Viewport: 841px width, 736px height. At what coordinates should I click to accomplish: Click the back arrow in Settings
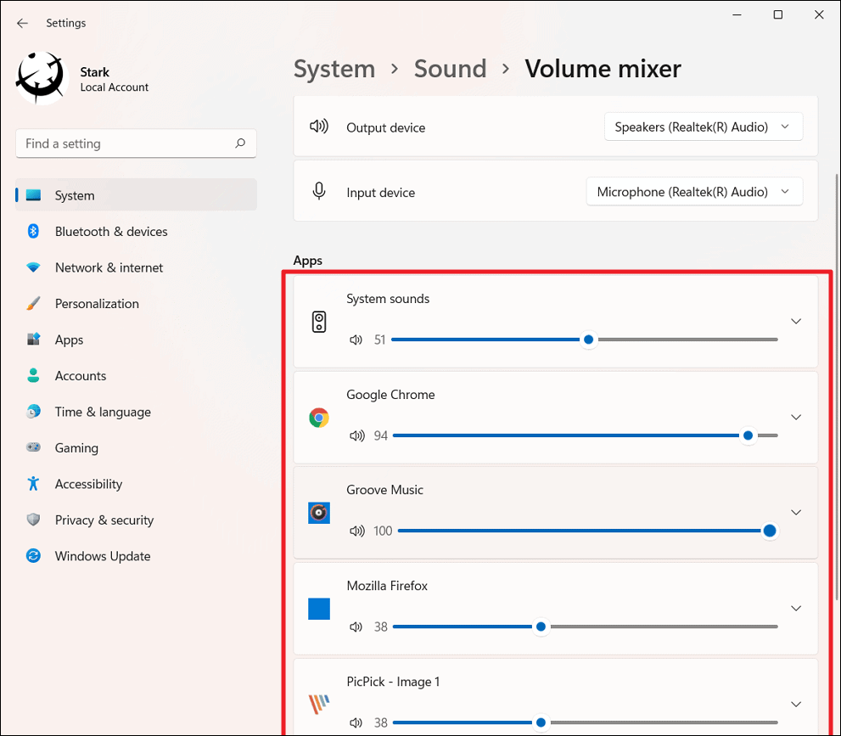click(22, 23)
